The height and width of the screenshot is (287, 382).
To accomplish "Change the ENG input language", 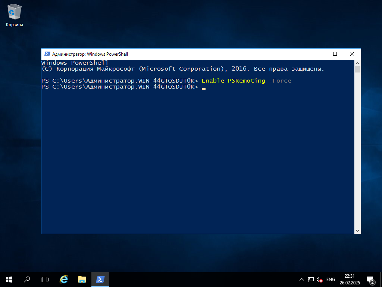I will 331,280.
